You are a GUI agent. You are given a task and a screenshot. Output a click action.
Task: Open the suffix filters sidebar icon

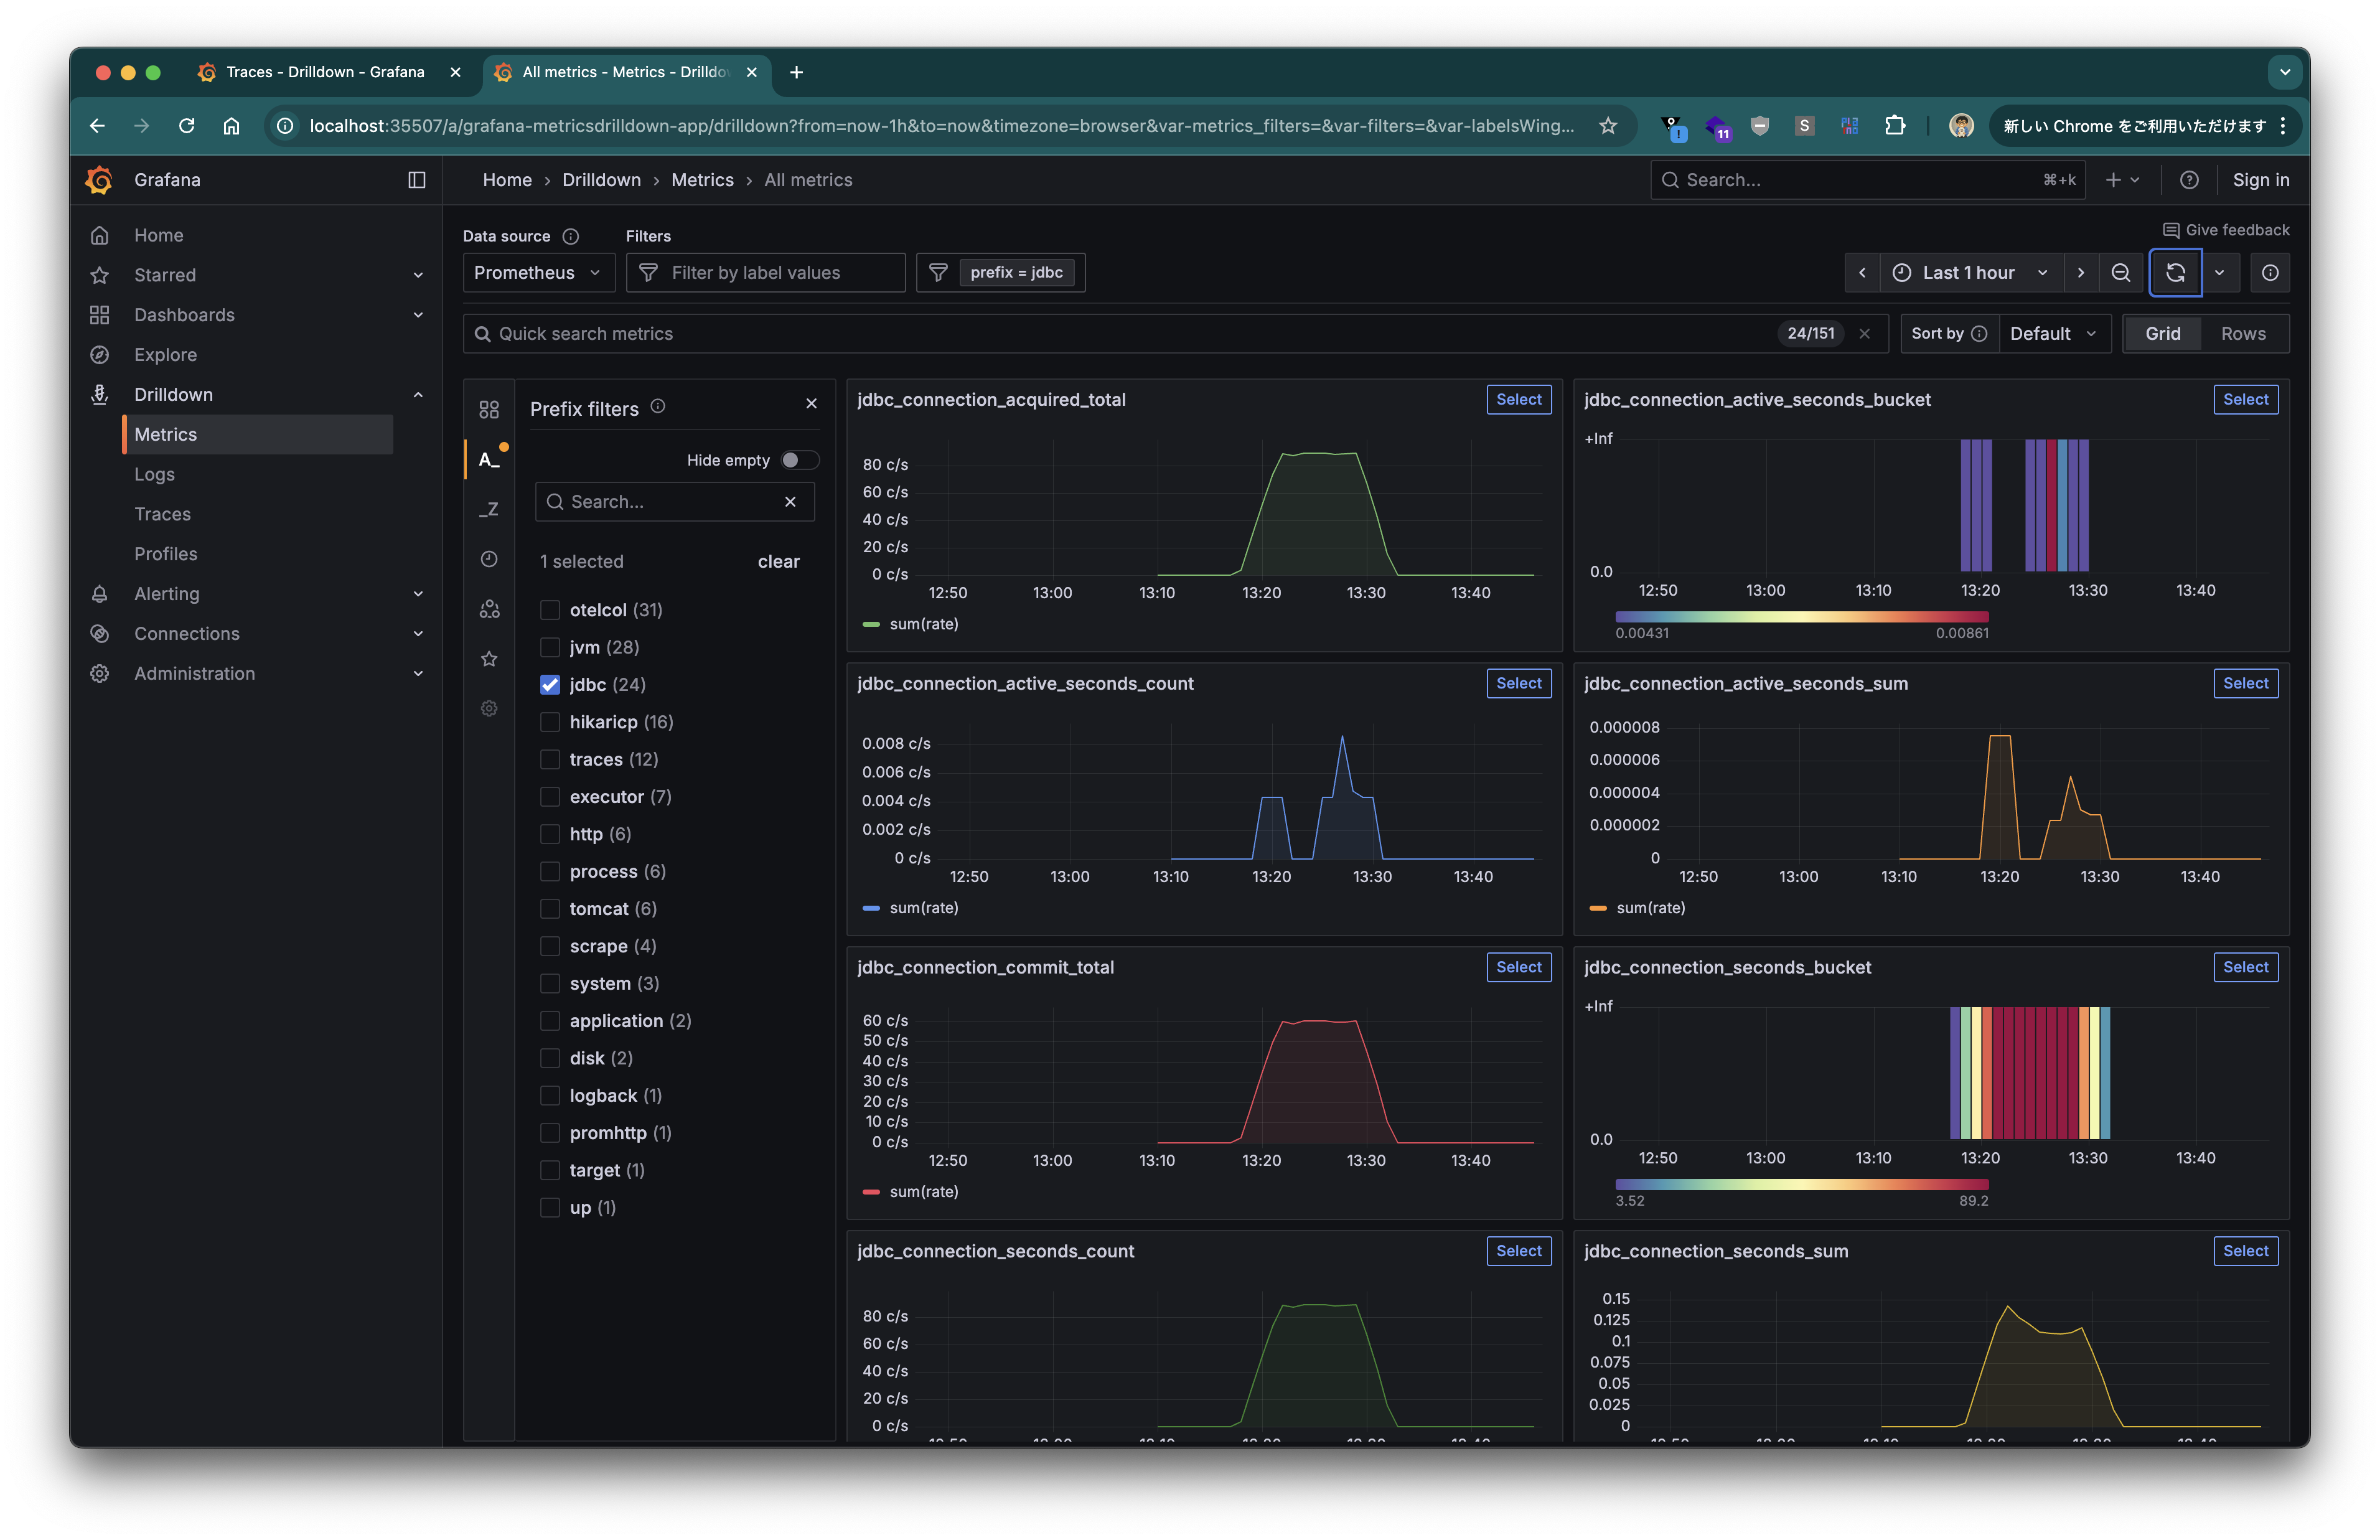pyautogui.click(x=489, y=509)
